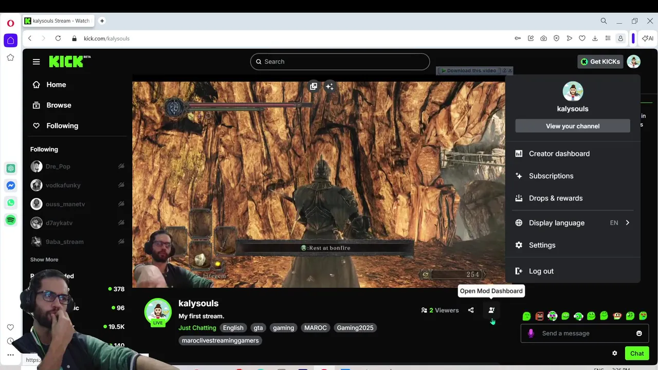Click the sparkle icon above the video
This screenshot has width=658, height=370.
pyautogui.click(x=330, y=86)
